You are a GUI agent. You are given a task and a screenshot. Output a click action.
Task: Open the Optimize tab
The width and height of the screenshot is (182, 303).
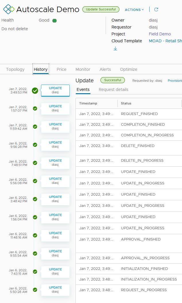click(x=129, y=69)
